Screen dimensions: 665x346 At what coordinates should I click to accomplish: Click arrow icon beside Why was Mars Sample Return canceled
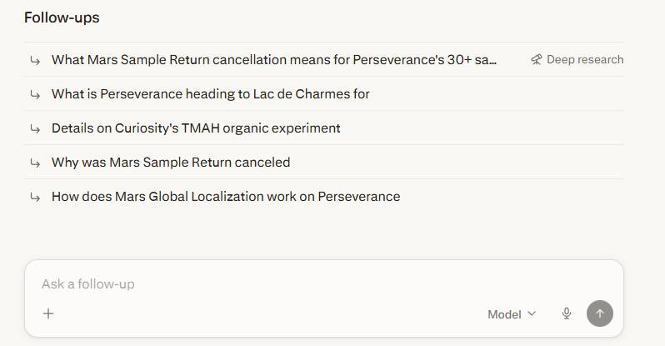click(x=35, y=163)
